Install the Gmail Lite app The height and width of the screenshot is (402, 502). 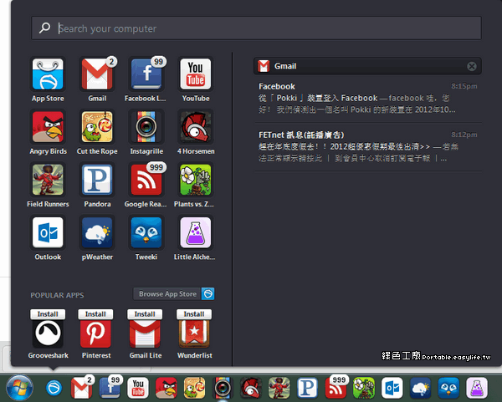point(145,314)
